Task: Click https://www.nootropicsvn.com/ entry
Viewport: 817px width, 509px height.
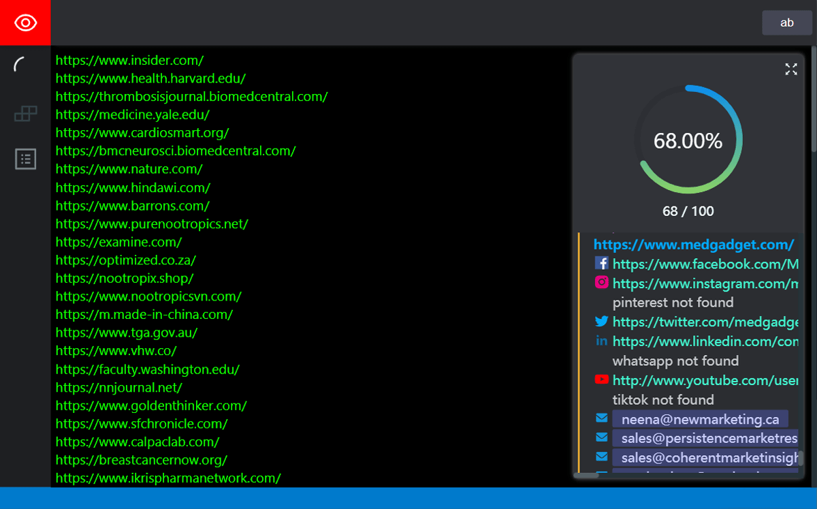Action: (x=148, y=296)
